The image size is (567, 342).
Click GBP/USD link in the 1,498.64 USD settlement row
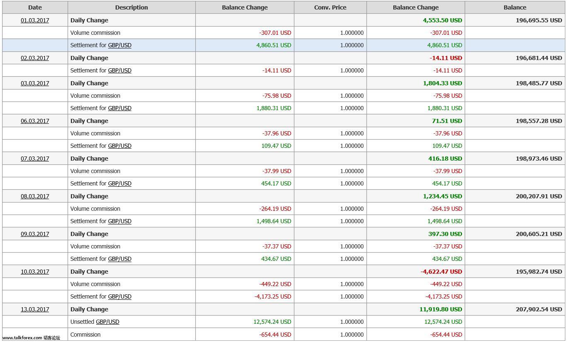pyautogui.click(x=120, y=221)
